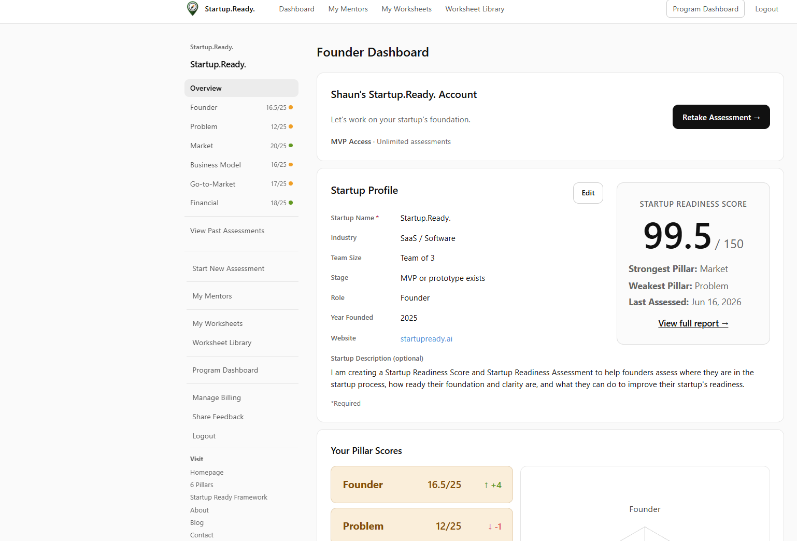Screen dimensions: 797x541
Task: Go to My Worksheets in top navigation
Action: (x=406, y=9)
